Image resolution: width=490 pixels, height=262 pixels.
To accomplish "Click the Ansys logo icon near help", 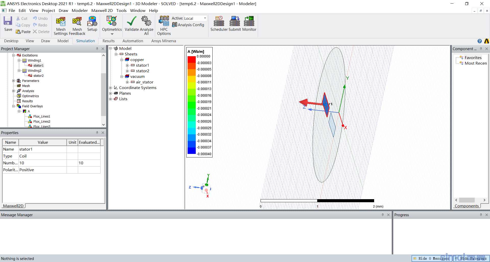I will point(486,41).
